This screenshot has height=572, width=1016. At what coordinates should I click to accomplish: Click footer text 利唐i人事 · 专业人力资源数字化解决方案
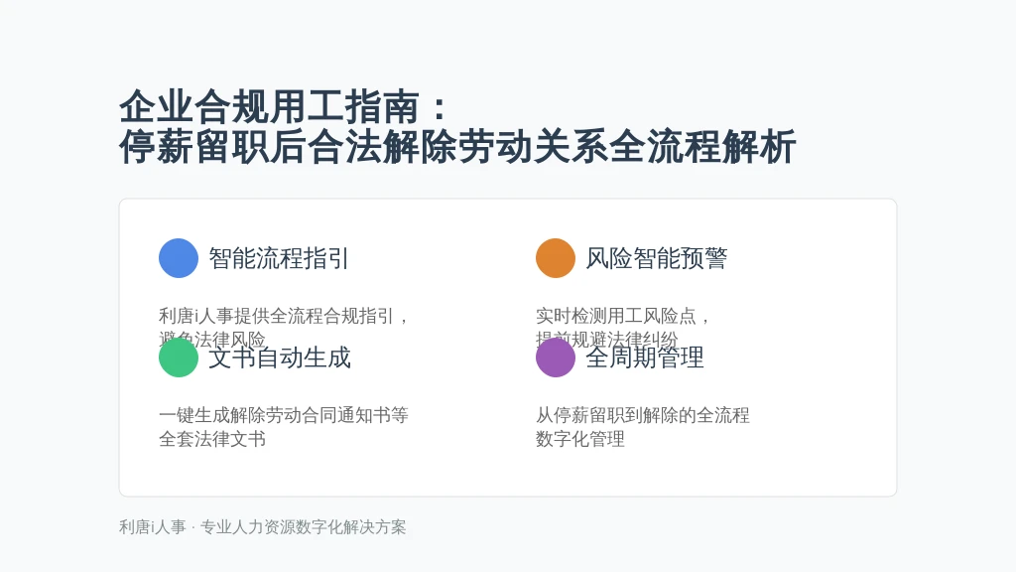click(262, 527)
